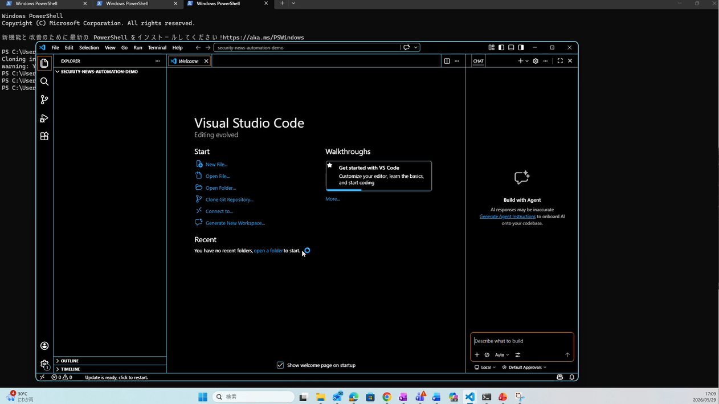Send the chat message with arrow
The image size is (719, 404).
567,355
